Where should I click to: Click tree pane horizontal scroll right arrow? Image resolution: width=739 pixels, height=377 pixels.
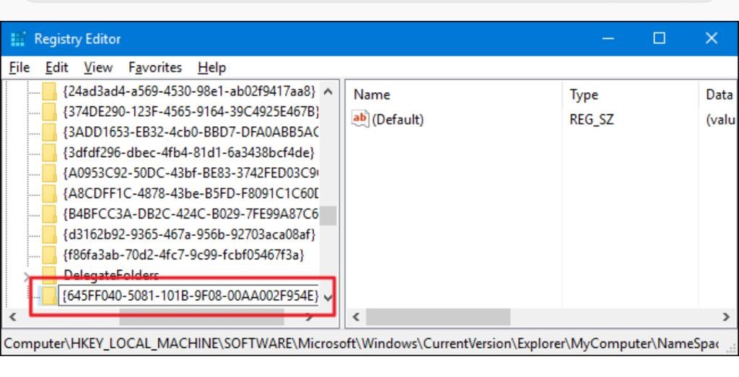point(309,317)
